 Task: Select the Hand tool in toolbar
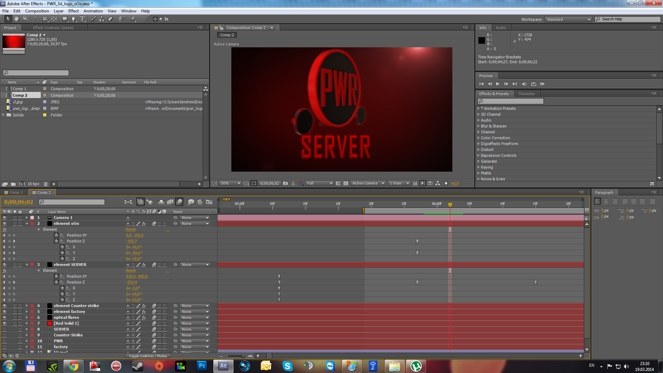[x=16, y=19]
